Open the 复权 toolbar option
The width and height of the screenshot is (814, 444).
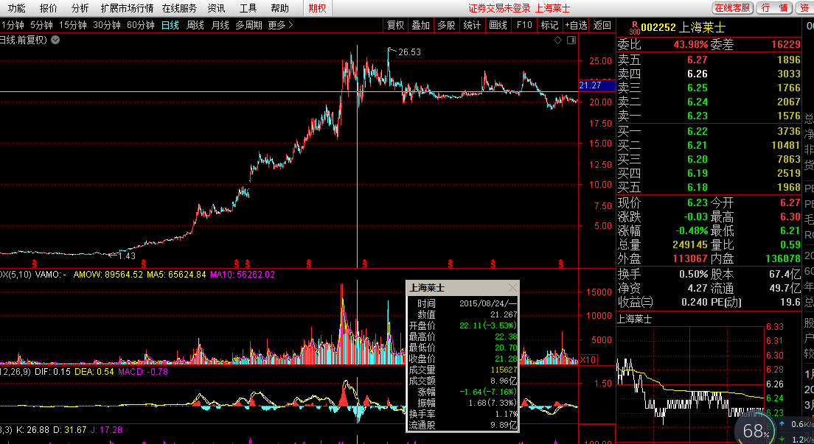click(396, 25)
